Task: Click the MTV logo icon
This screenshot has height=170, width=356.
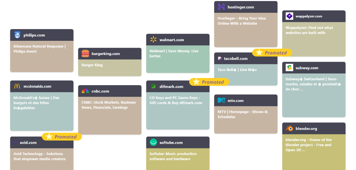Action: point(221,100)
